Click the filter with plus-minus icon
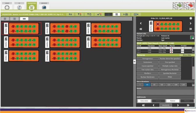This screenshot has height=113, width=196. (x=80, y=14)
